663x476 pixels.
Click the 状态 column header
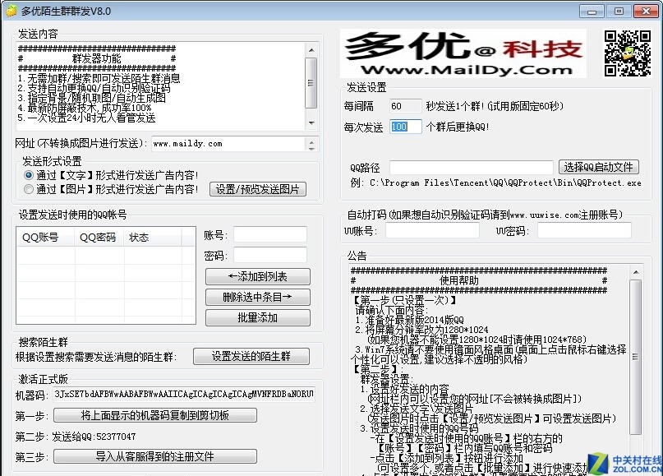[x=153, y=238]
